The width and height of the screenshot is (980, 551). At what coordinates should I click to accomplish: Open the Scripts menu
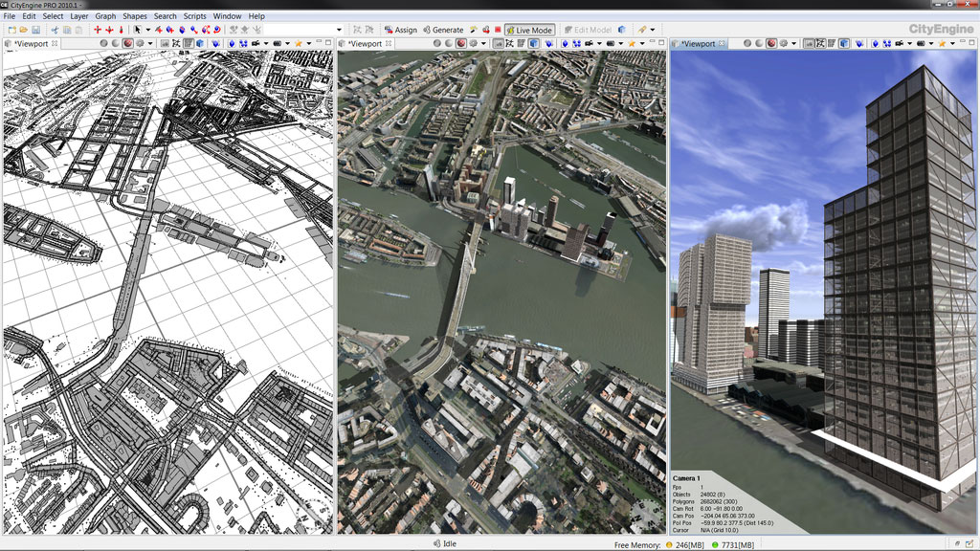click(x=194, y=16)
